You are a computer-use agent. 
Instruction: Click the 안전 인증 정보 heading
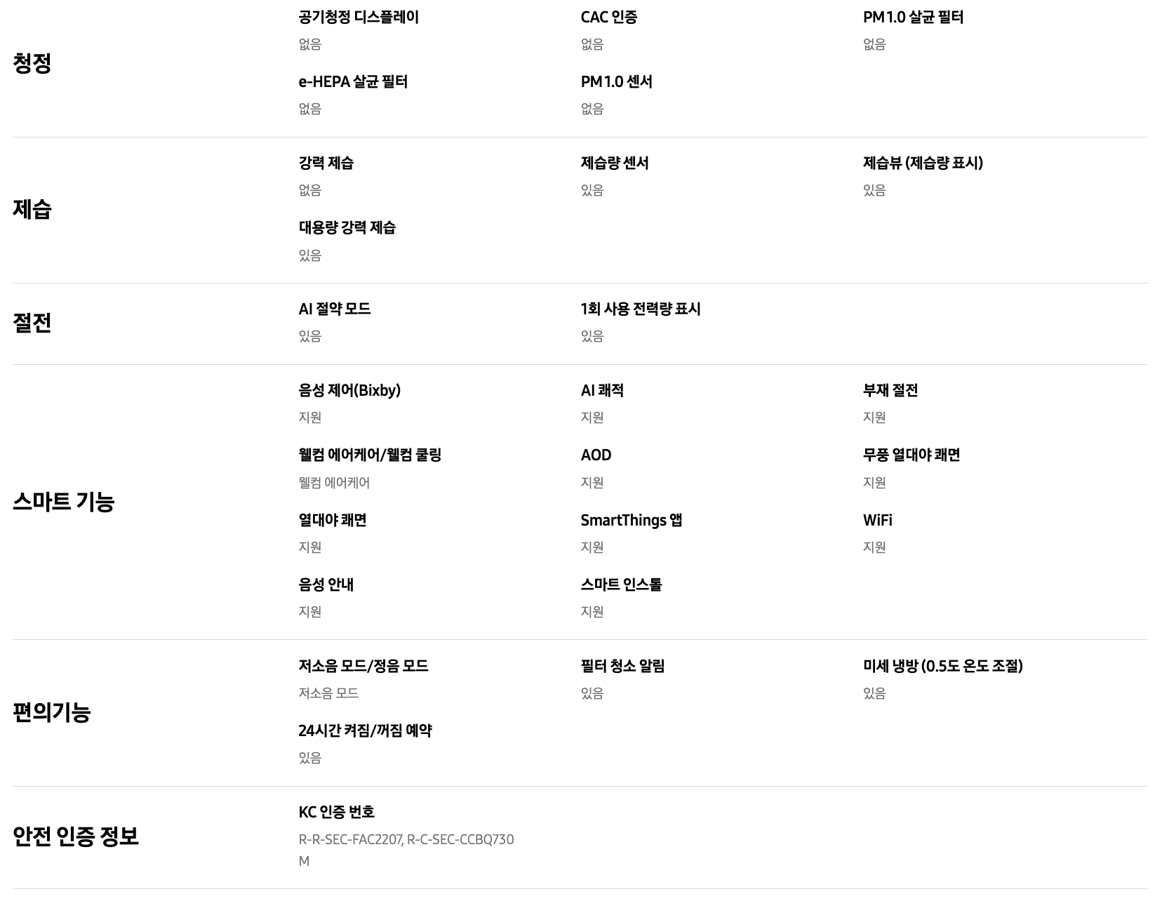[76, 836]
